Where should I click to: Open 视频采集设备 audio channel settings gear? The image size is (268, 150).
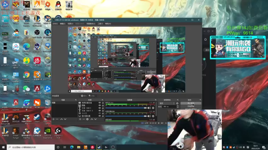tap(153, 116)
